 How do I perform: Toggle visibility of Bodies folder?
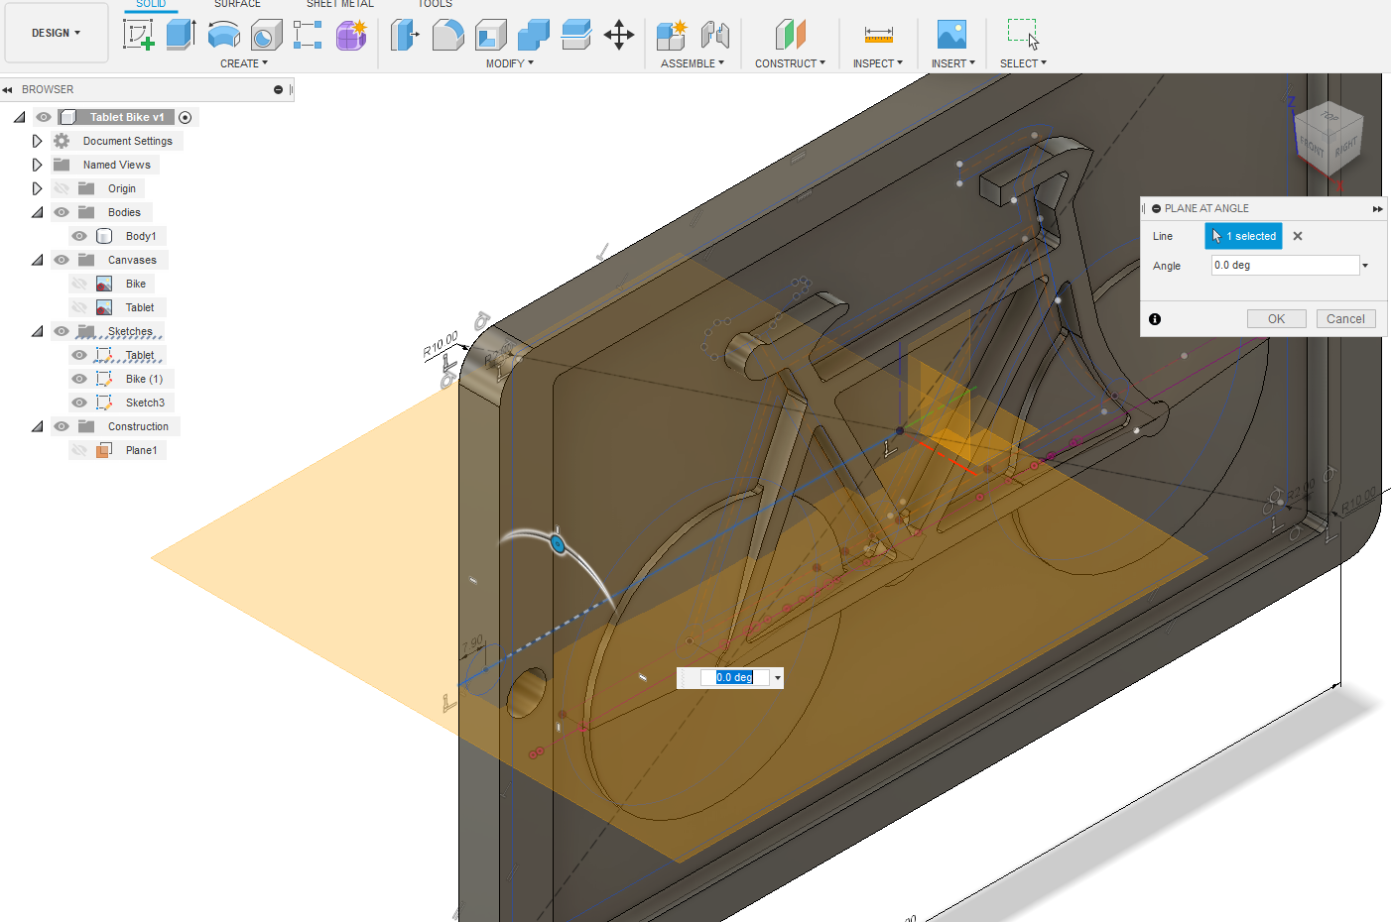62,212
